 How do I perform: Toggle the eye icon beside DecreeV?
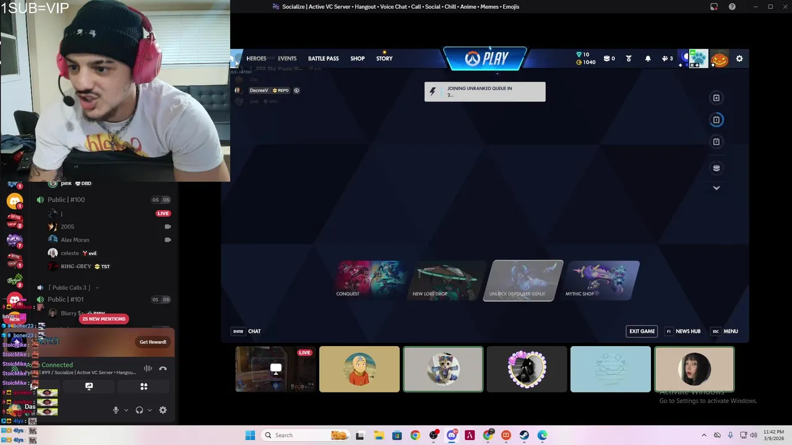click(x=296, y=90)
